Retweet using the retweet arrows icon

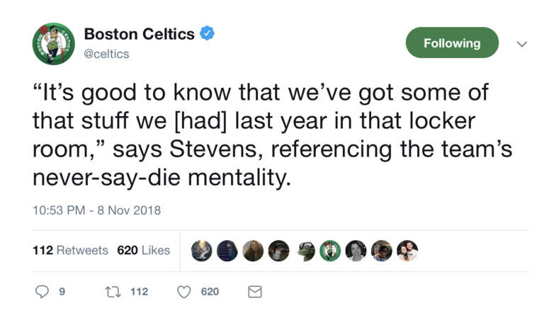113,292
